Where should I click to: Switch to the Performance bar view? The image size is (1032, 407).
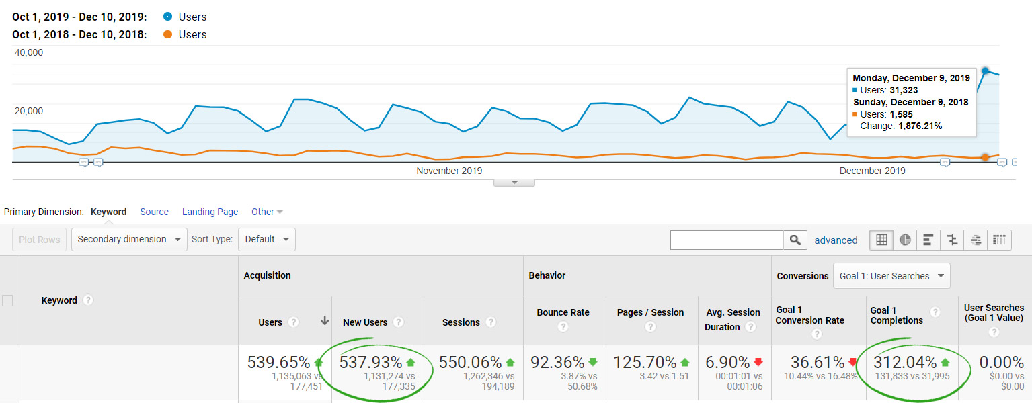928,240
